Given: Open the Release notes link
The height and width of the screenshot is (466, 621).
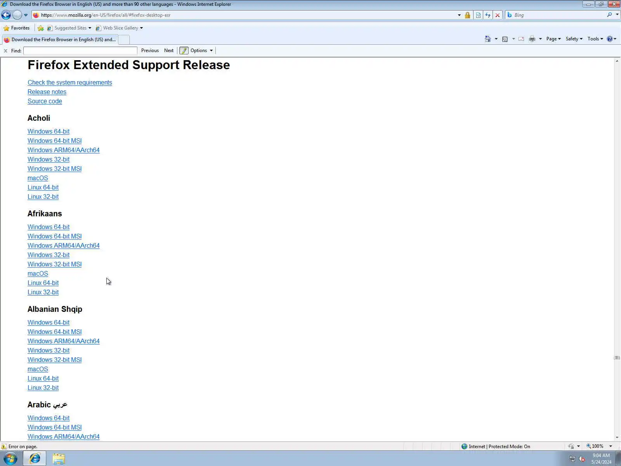Looking at the screenshot, I should coord(47,92).
